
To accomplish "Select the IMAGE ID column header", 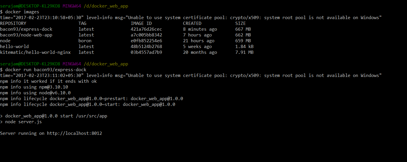I will pyautogui.click(x=141, y=23).
